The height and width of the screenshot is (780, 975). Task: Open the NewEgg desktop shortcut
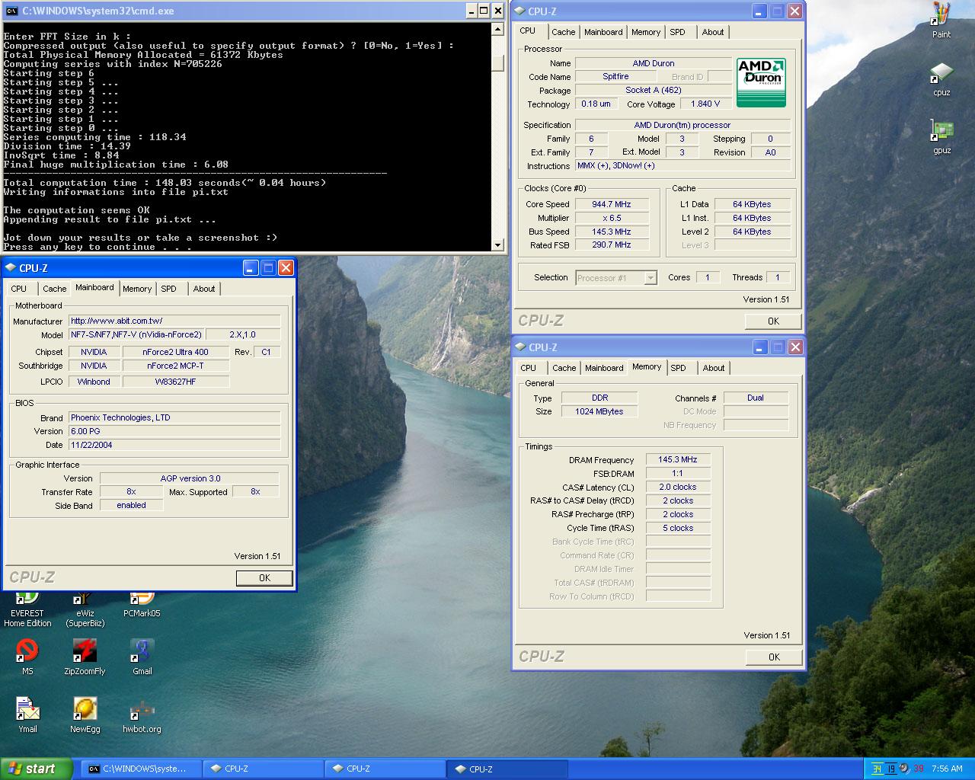85,715
